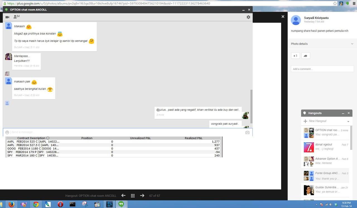The height and width of the screenshot is (208, 357).
Task: Go to the next photo arrow
Action: 142,195
